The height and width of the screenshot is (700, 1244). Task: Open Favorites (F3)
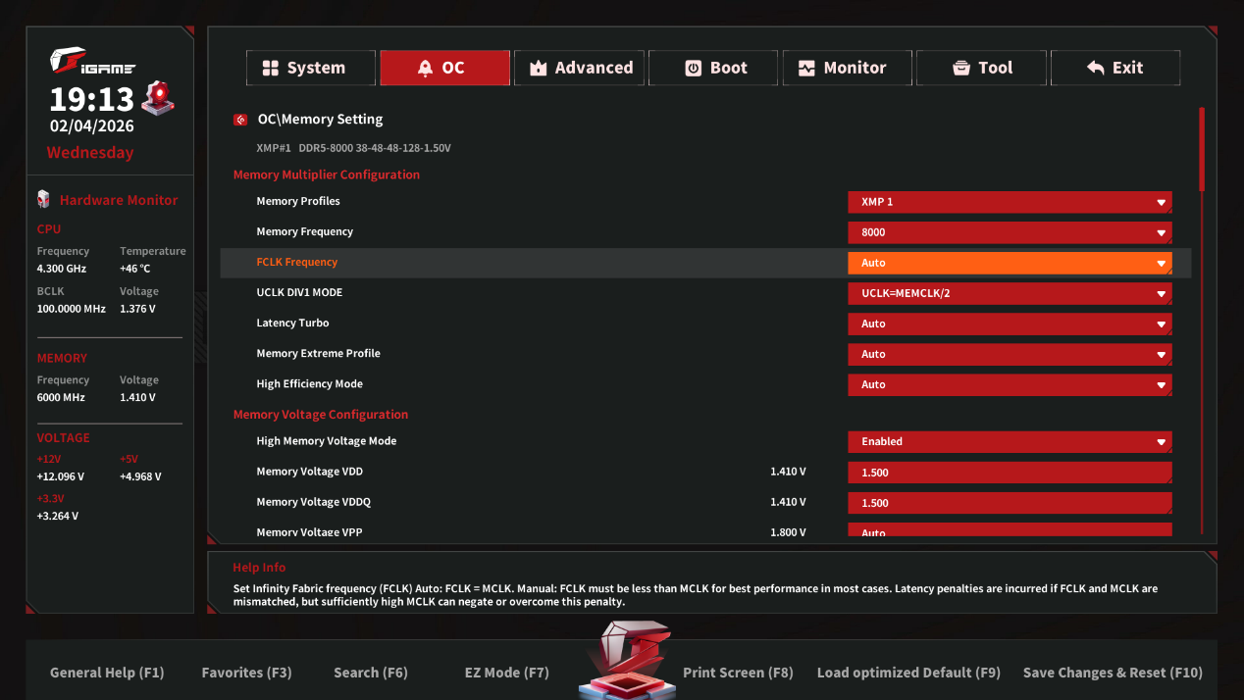point(246,673)
